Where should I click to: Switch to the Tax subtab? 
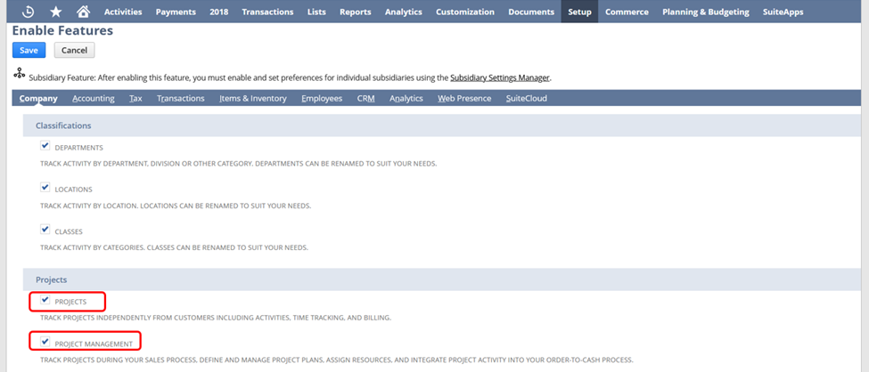click(x=135, y=99)
